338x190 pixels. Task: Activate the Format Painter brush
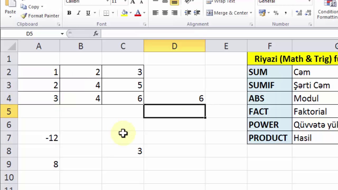(24, 16)
